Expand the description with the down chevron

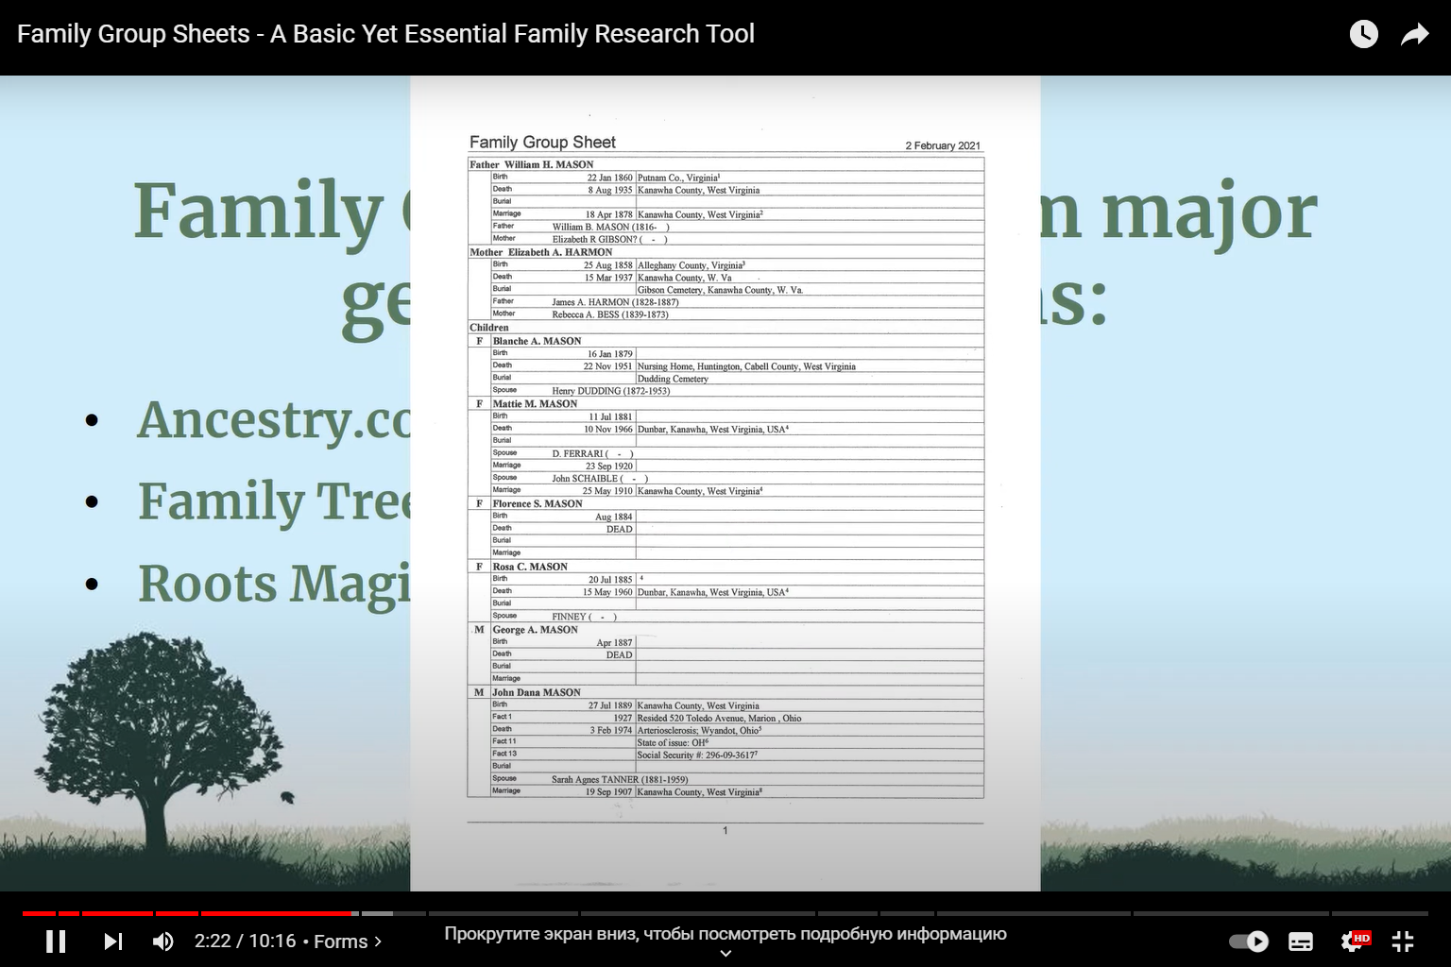coord(725,954)
